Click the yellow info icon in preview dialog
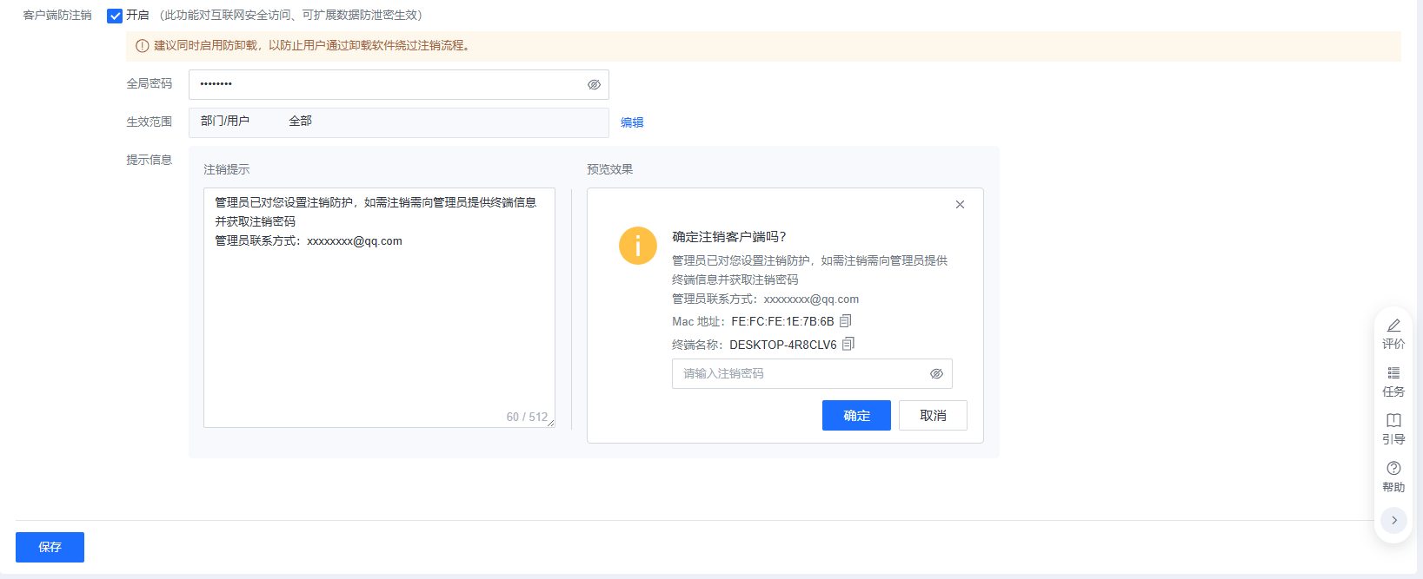Screen dimensions: 1423x579 tap(637, 246)
